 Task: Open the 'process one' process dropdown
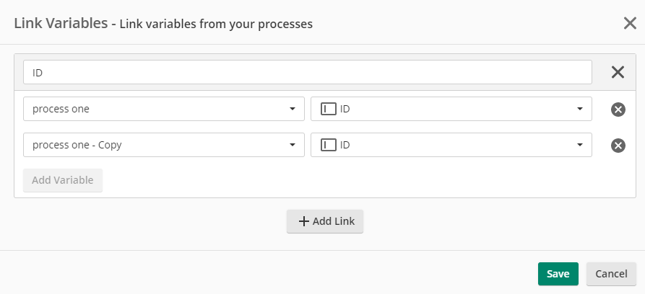point(164,109)
